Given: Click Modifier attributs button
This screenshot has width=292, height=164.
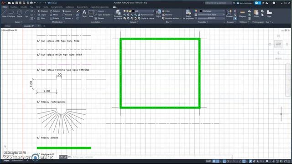Looking at the screenshot, I should point(171,18).
